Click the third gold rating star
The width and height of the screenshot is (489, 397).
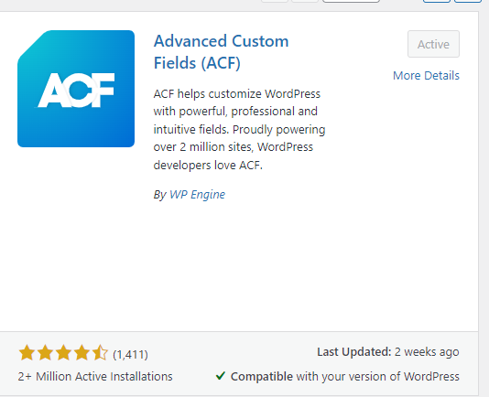[x=63, y=353]
